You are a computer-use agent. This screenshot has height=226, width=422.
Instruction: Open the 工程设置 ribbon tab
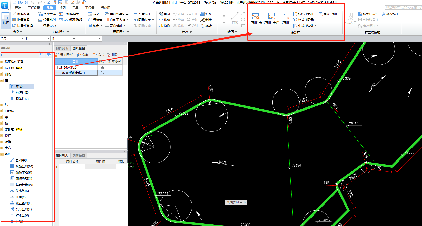[x=34, y=8]
